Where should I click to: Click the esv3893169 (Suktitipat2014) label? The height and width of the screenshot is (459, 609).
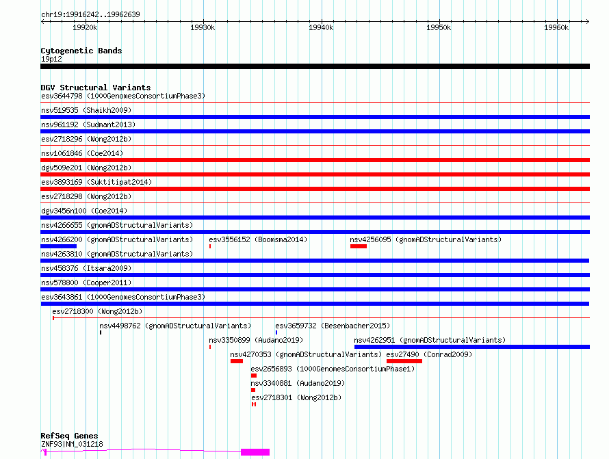(x=96, y=182)
